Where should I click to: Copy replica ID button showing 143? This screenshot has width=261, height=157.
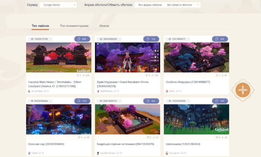(x=151, y=101)
